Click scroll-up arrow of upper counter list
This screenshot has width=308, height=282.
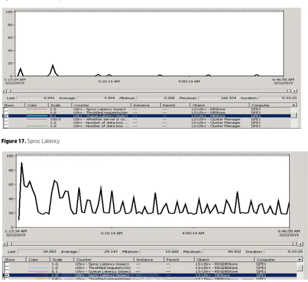pos(294,106)
